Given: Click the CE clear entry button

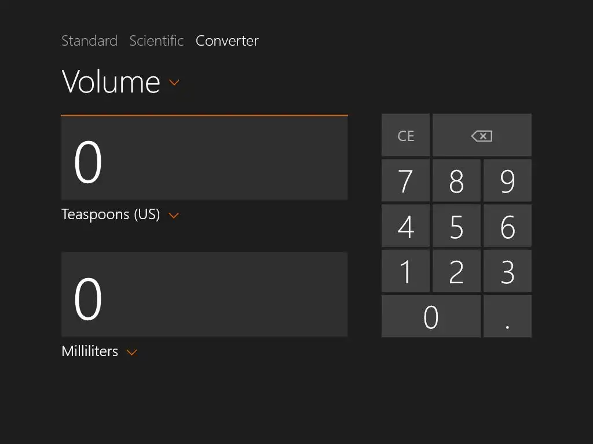Looking at the screenshot, I should pyautogui.click(x=405, y=135).
